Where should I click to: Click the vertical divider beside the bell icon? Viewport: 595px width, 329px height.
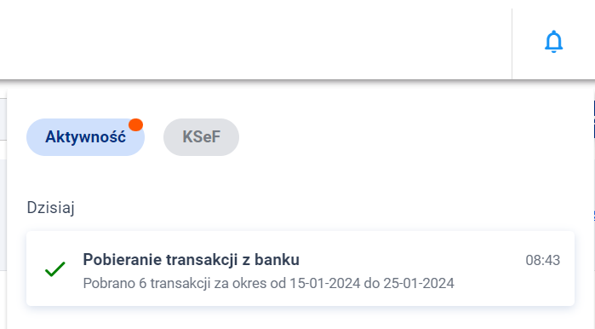512,43
